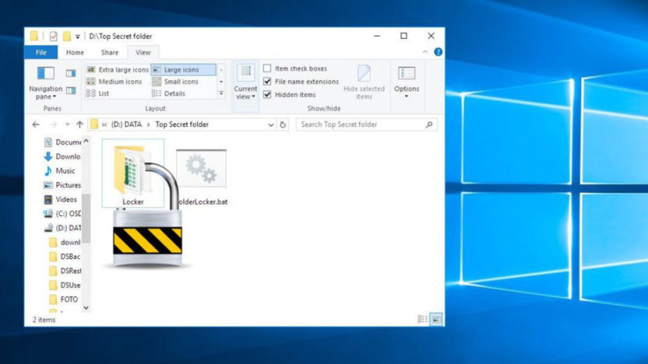Open Customize Quick Access Toolbar dropdown
Image resolution: width=648 pixels, height=364 pixels.
click(x=77, y=37)
